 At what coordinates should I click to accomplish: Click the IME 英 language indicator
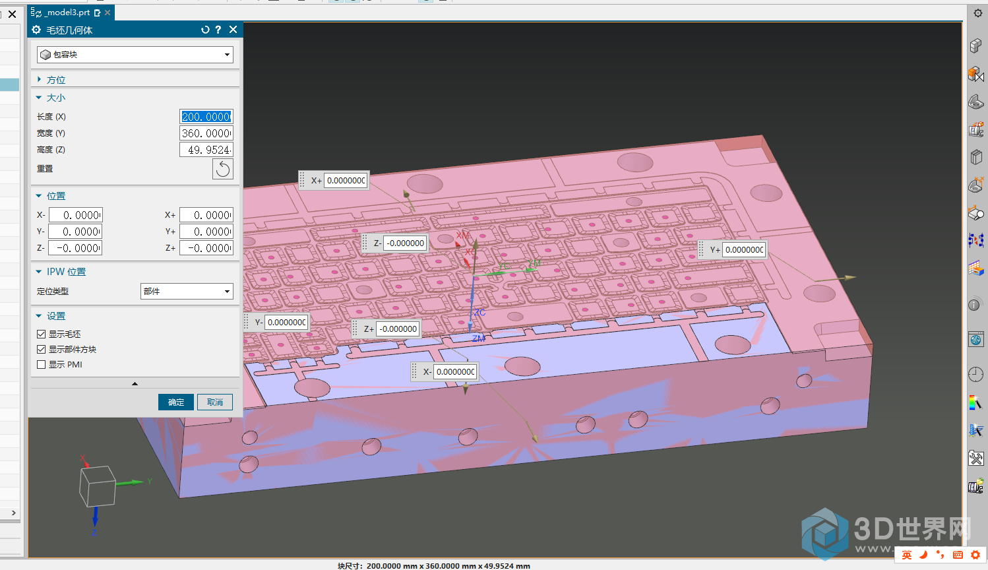click(x=907, y=555)
